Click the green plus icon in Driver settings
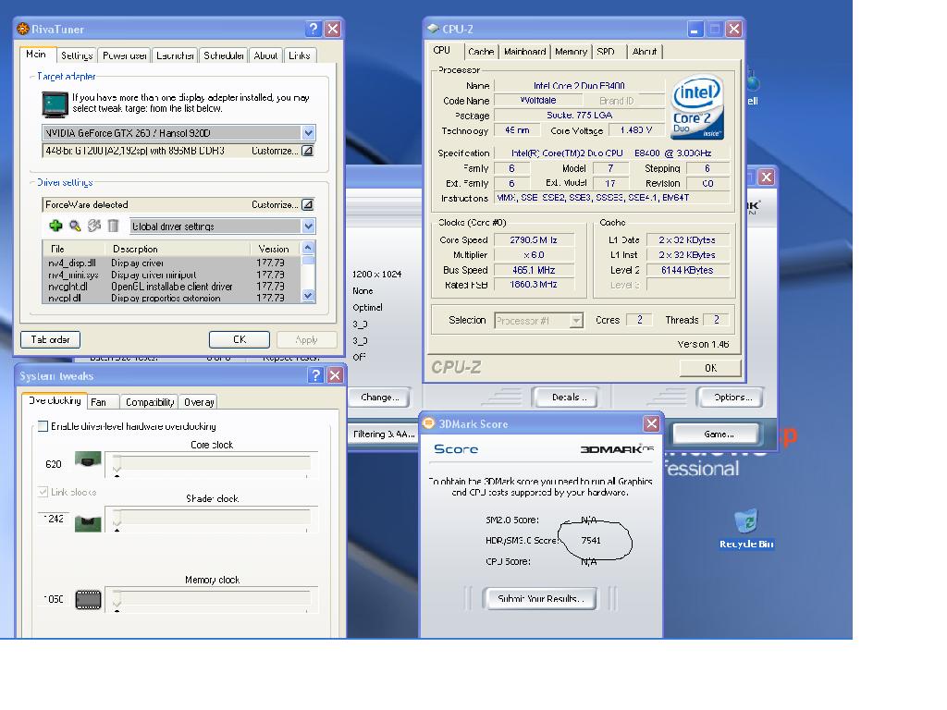The width and height of the screenshot is (947, 710). tap(55, 226)
